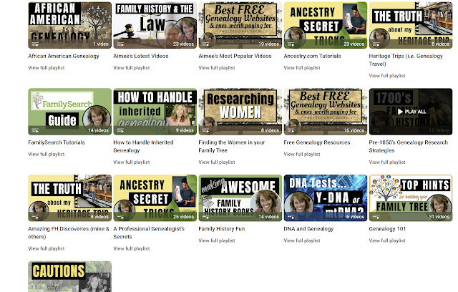Click playlist icon on Ancestry.com Tutorials thumbnail
This screenshot has height=292, width=458.
pos(291,44)
